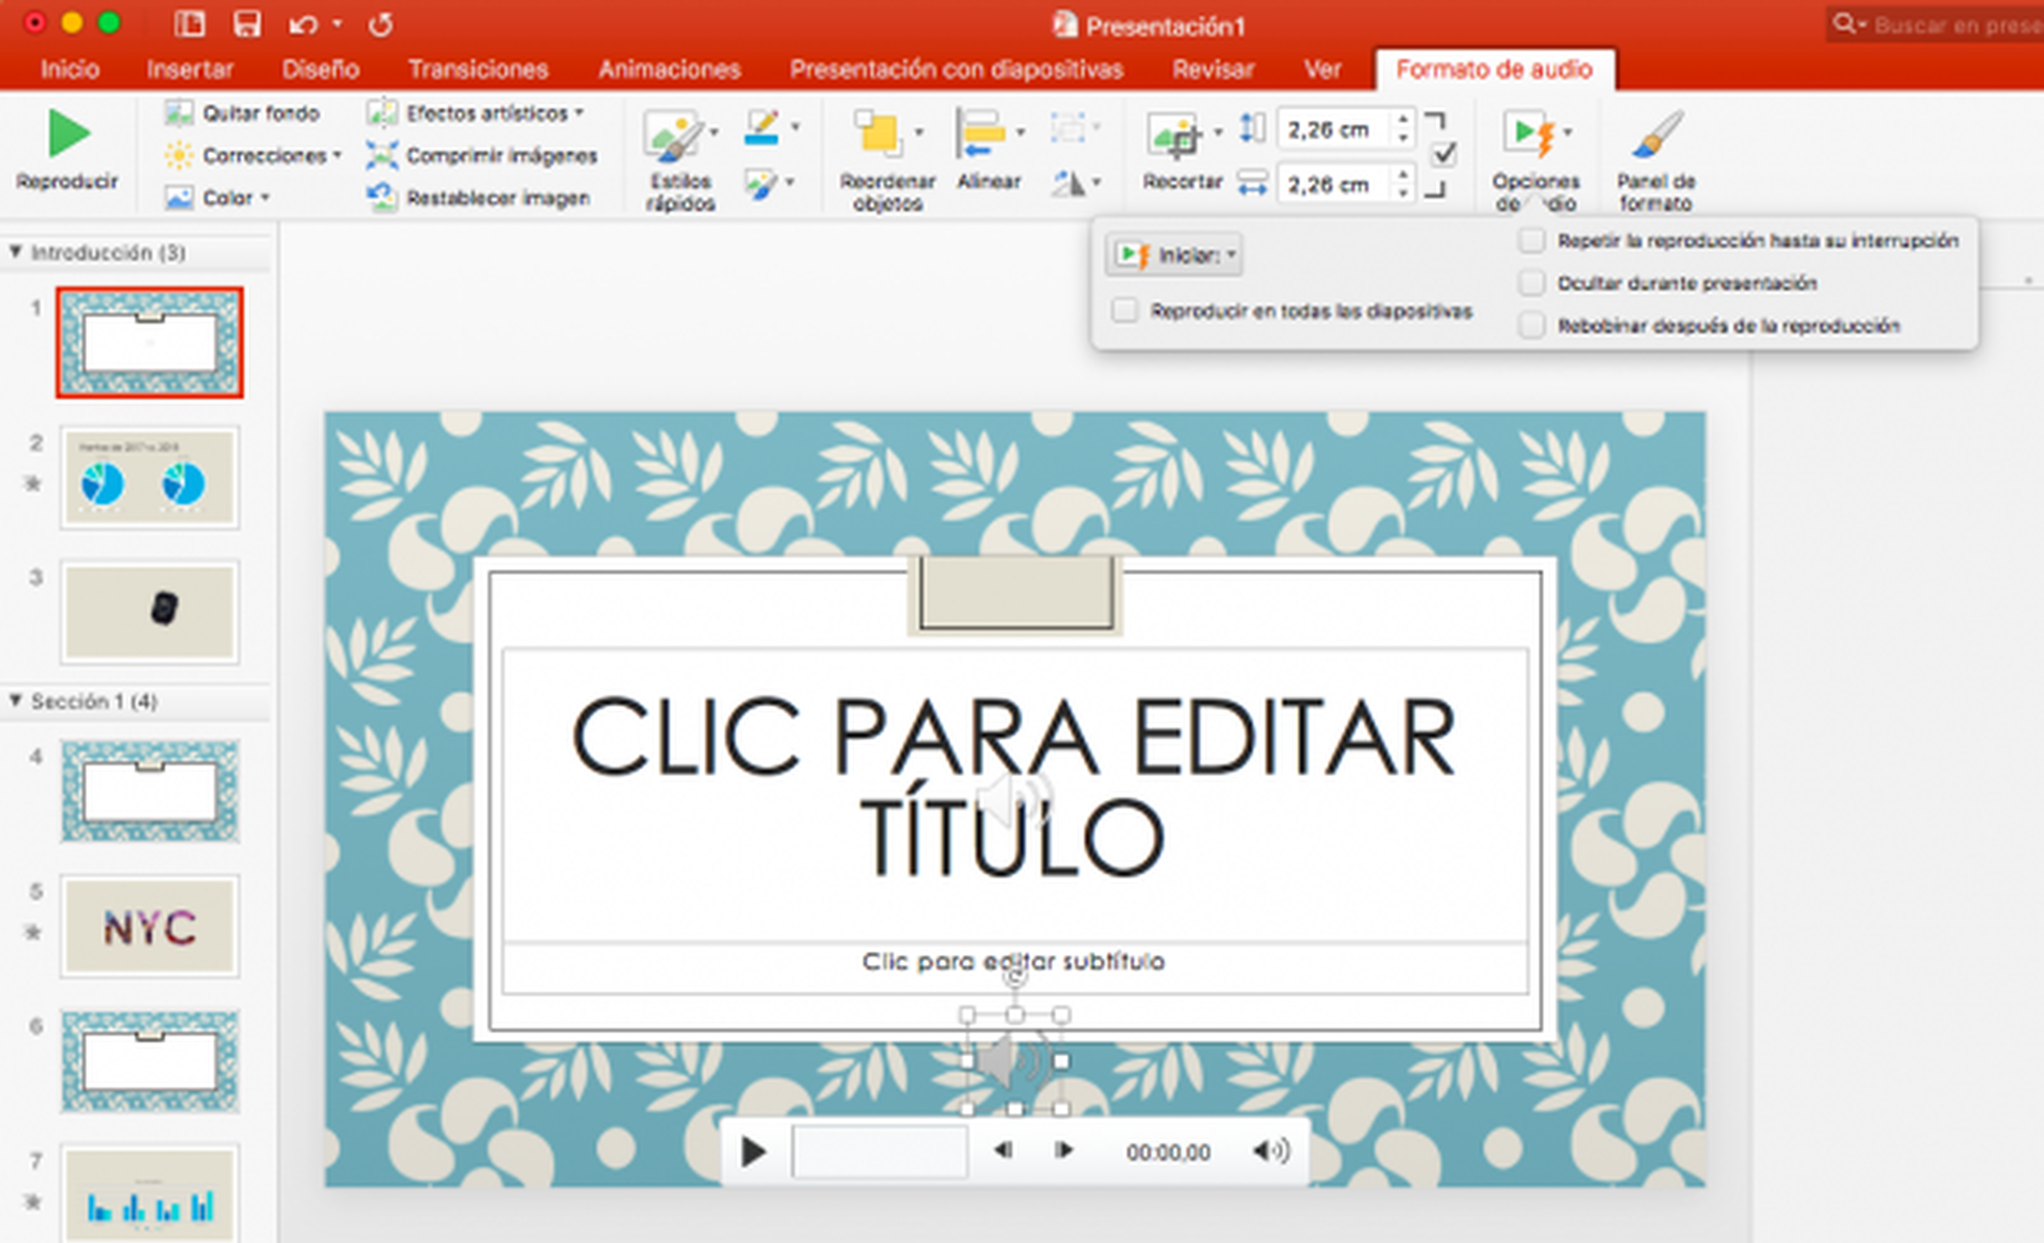Screen dimensions: 2044x1243
Task: Click the Recortar crop icon
Action: 1175,135
